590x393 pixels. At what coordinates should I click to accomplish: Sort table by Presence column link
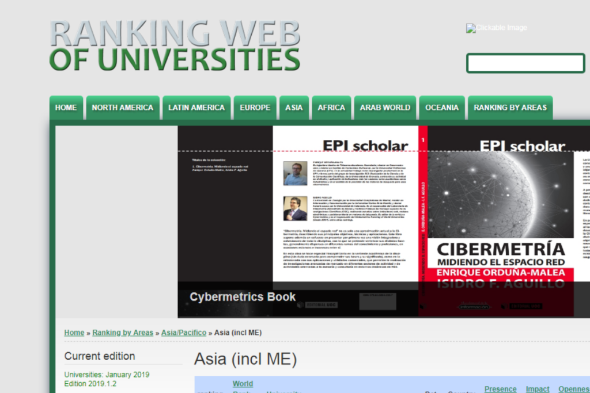(500, 389)
